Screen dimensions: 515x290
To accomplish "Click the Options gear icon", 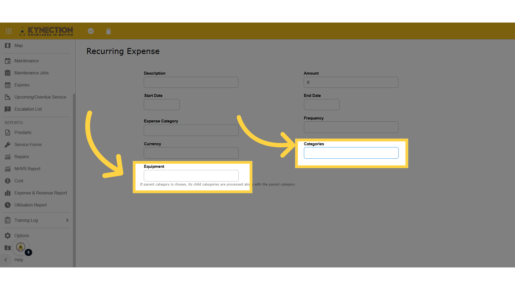I will tap(8, 236).
